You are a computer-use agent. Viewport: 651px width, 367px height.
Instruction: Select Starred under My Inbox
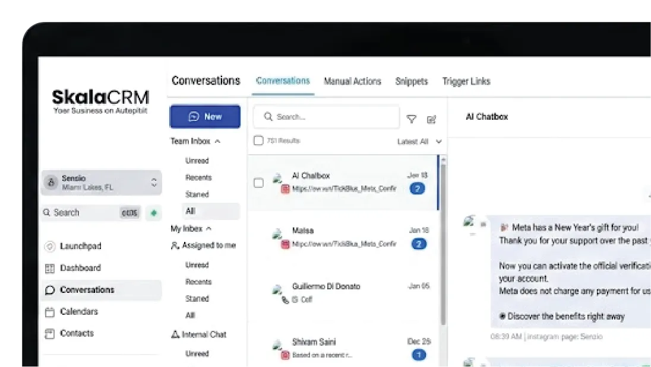(x=197, y=299)
